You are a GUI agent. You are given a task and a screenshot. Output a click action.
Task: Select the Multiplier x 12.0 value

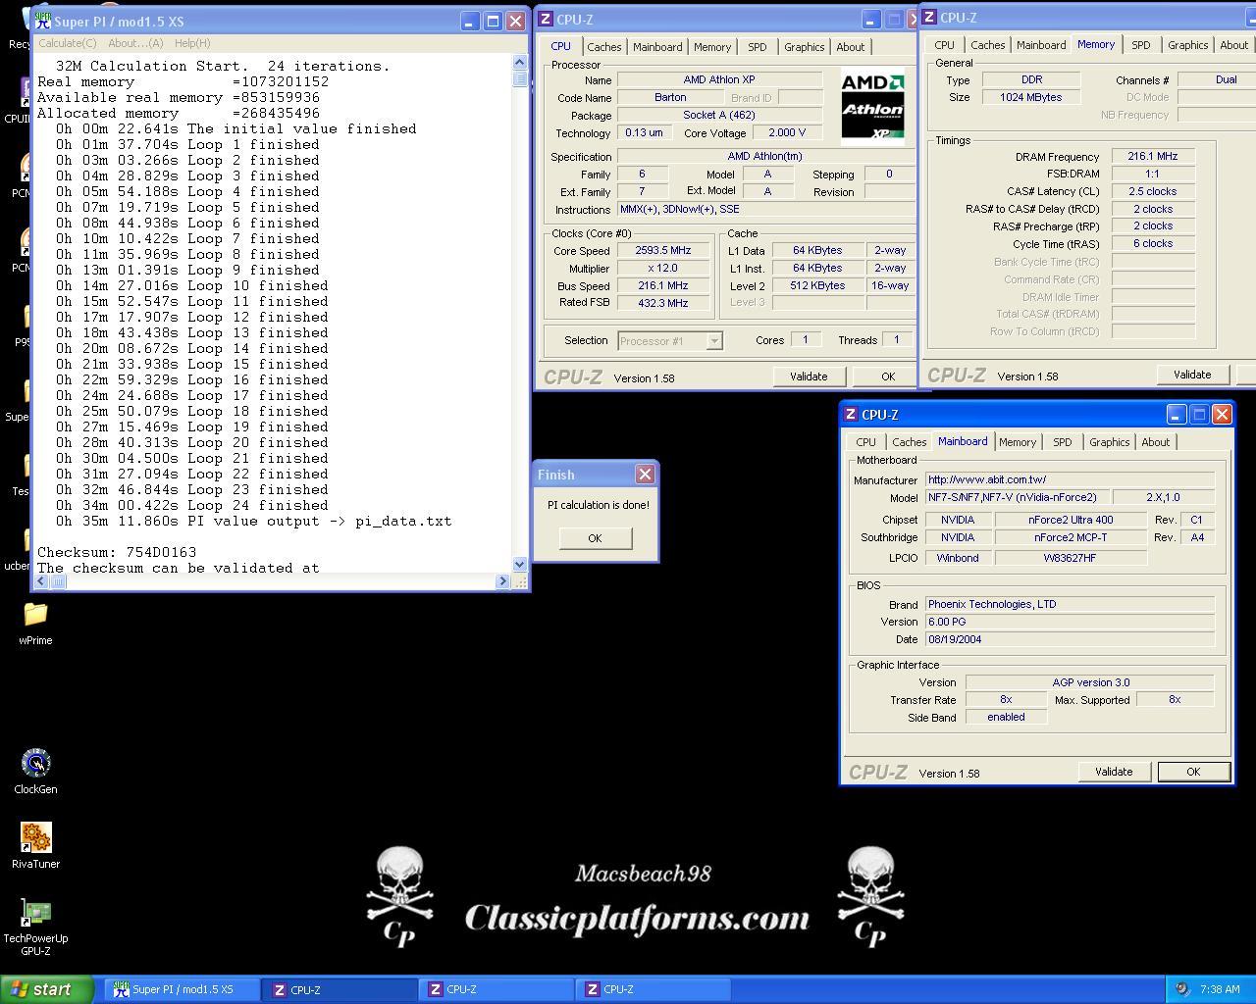pos(663,269)
